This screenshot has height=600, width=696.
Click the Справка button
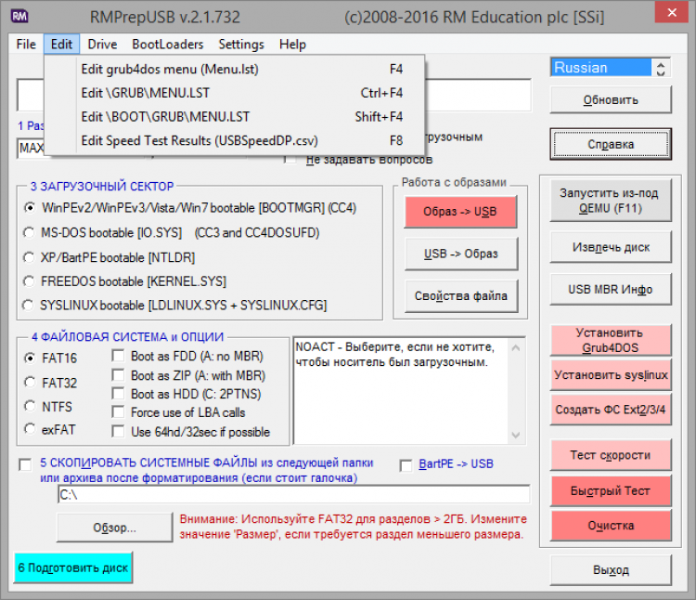(611, 144)
